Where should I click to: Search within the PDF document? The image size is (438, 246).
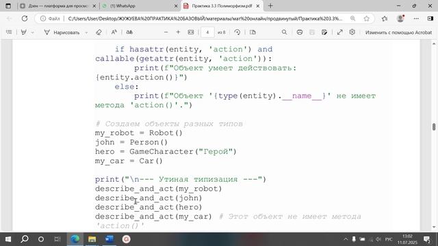284,32
